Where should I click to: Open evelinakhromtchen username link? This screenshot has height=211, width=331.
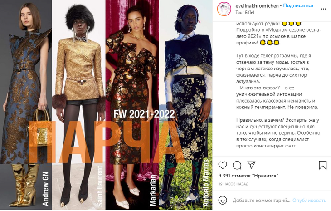(257, 6)
